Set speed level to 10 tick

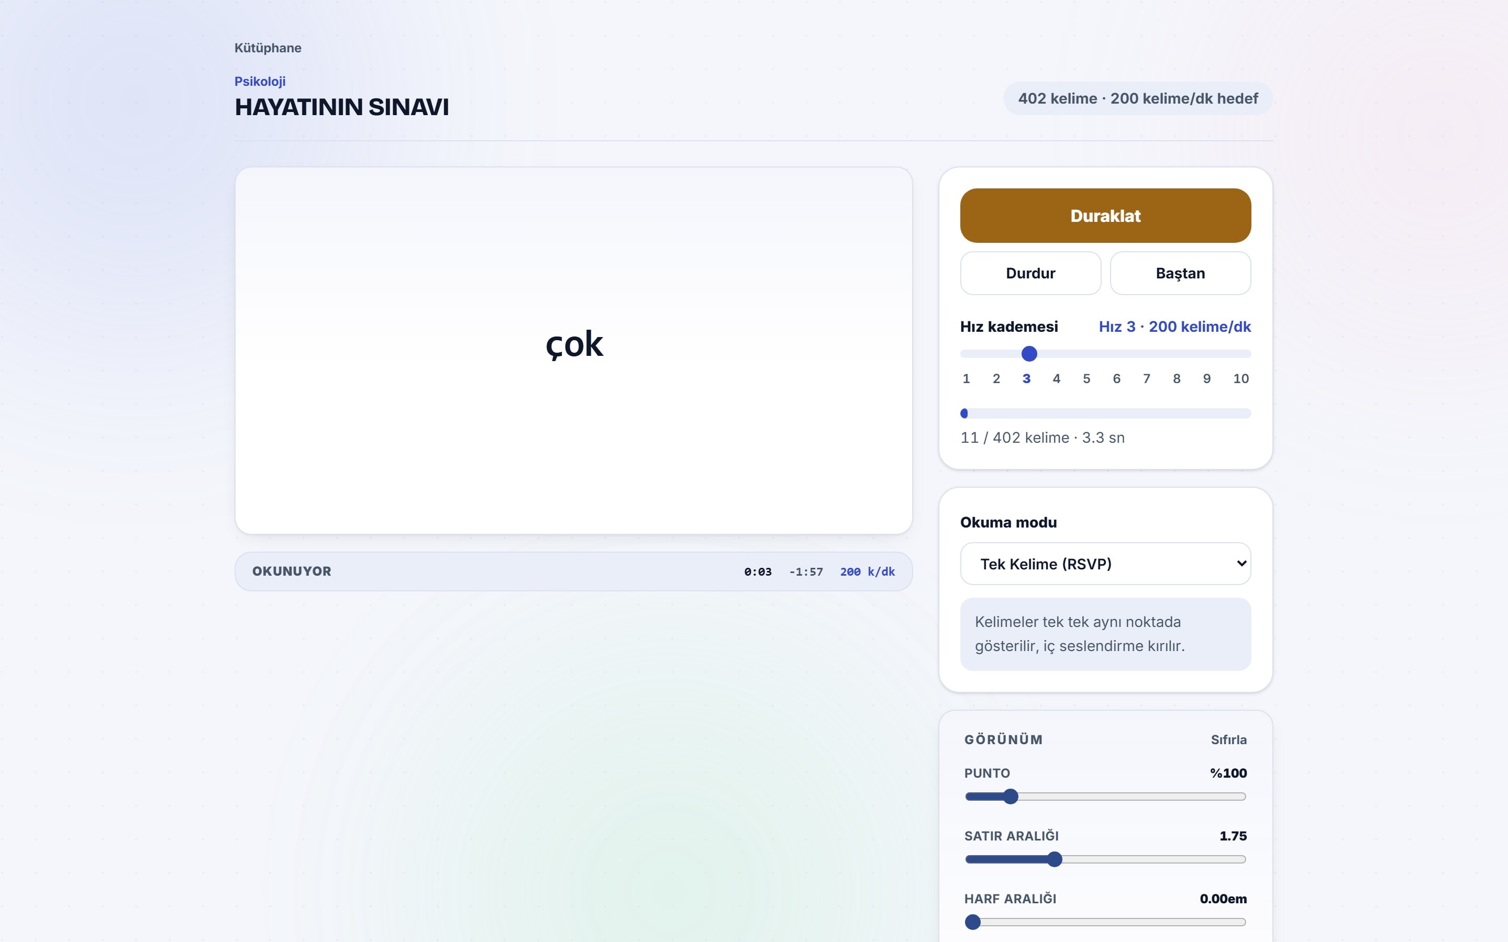(1240, 379)
